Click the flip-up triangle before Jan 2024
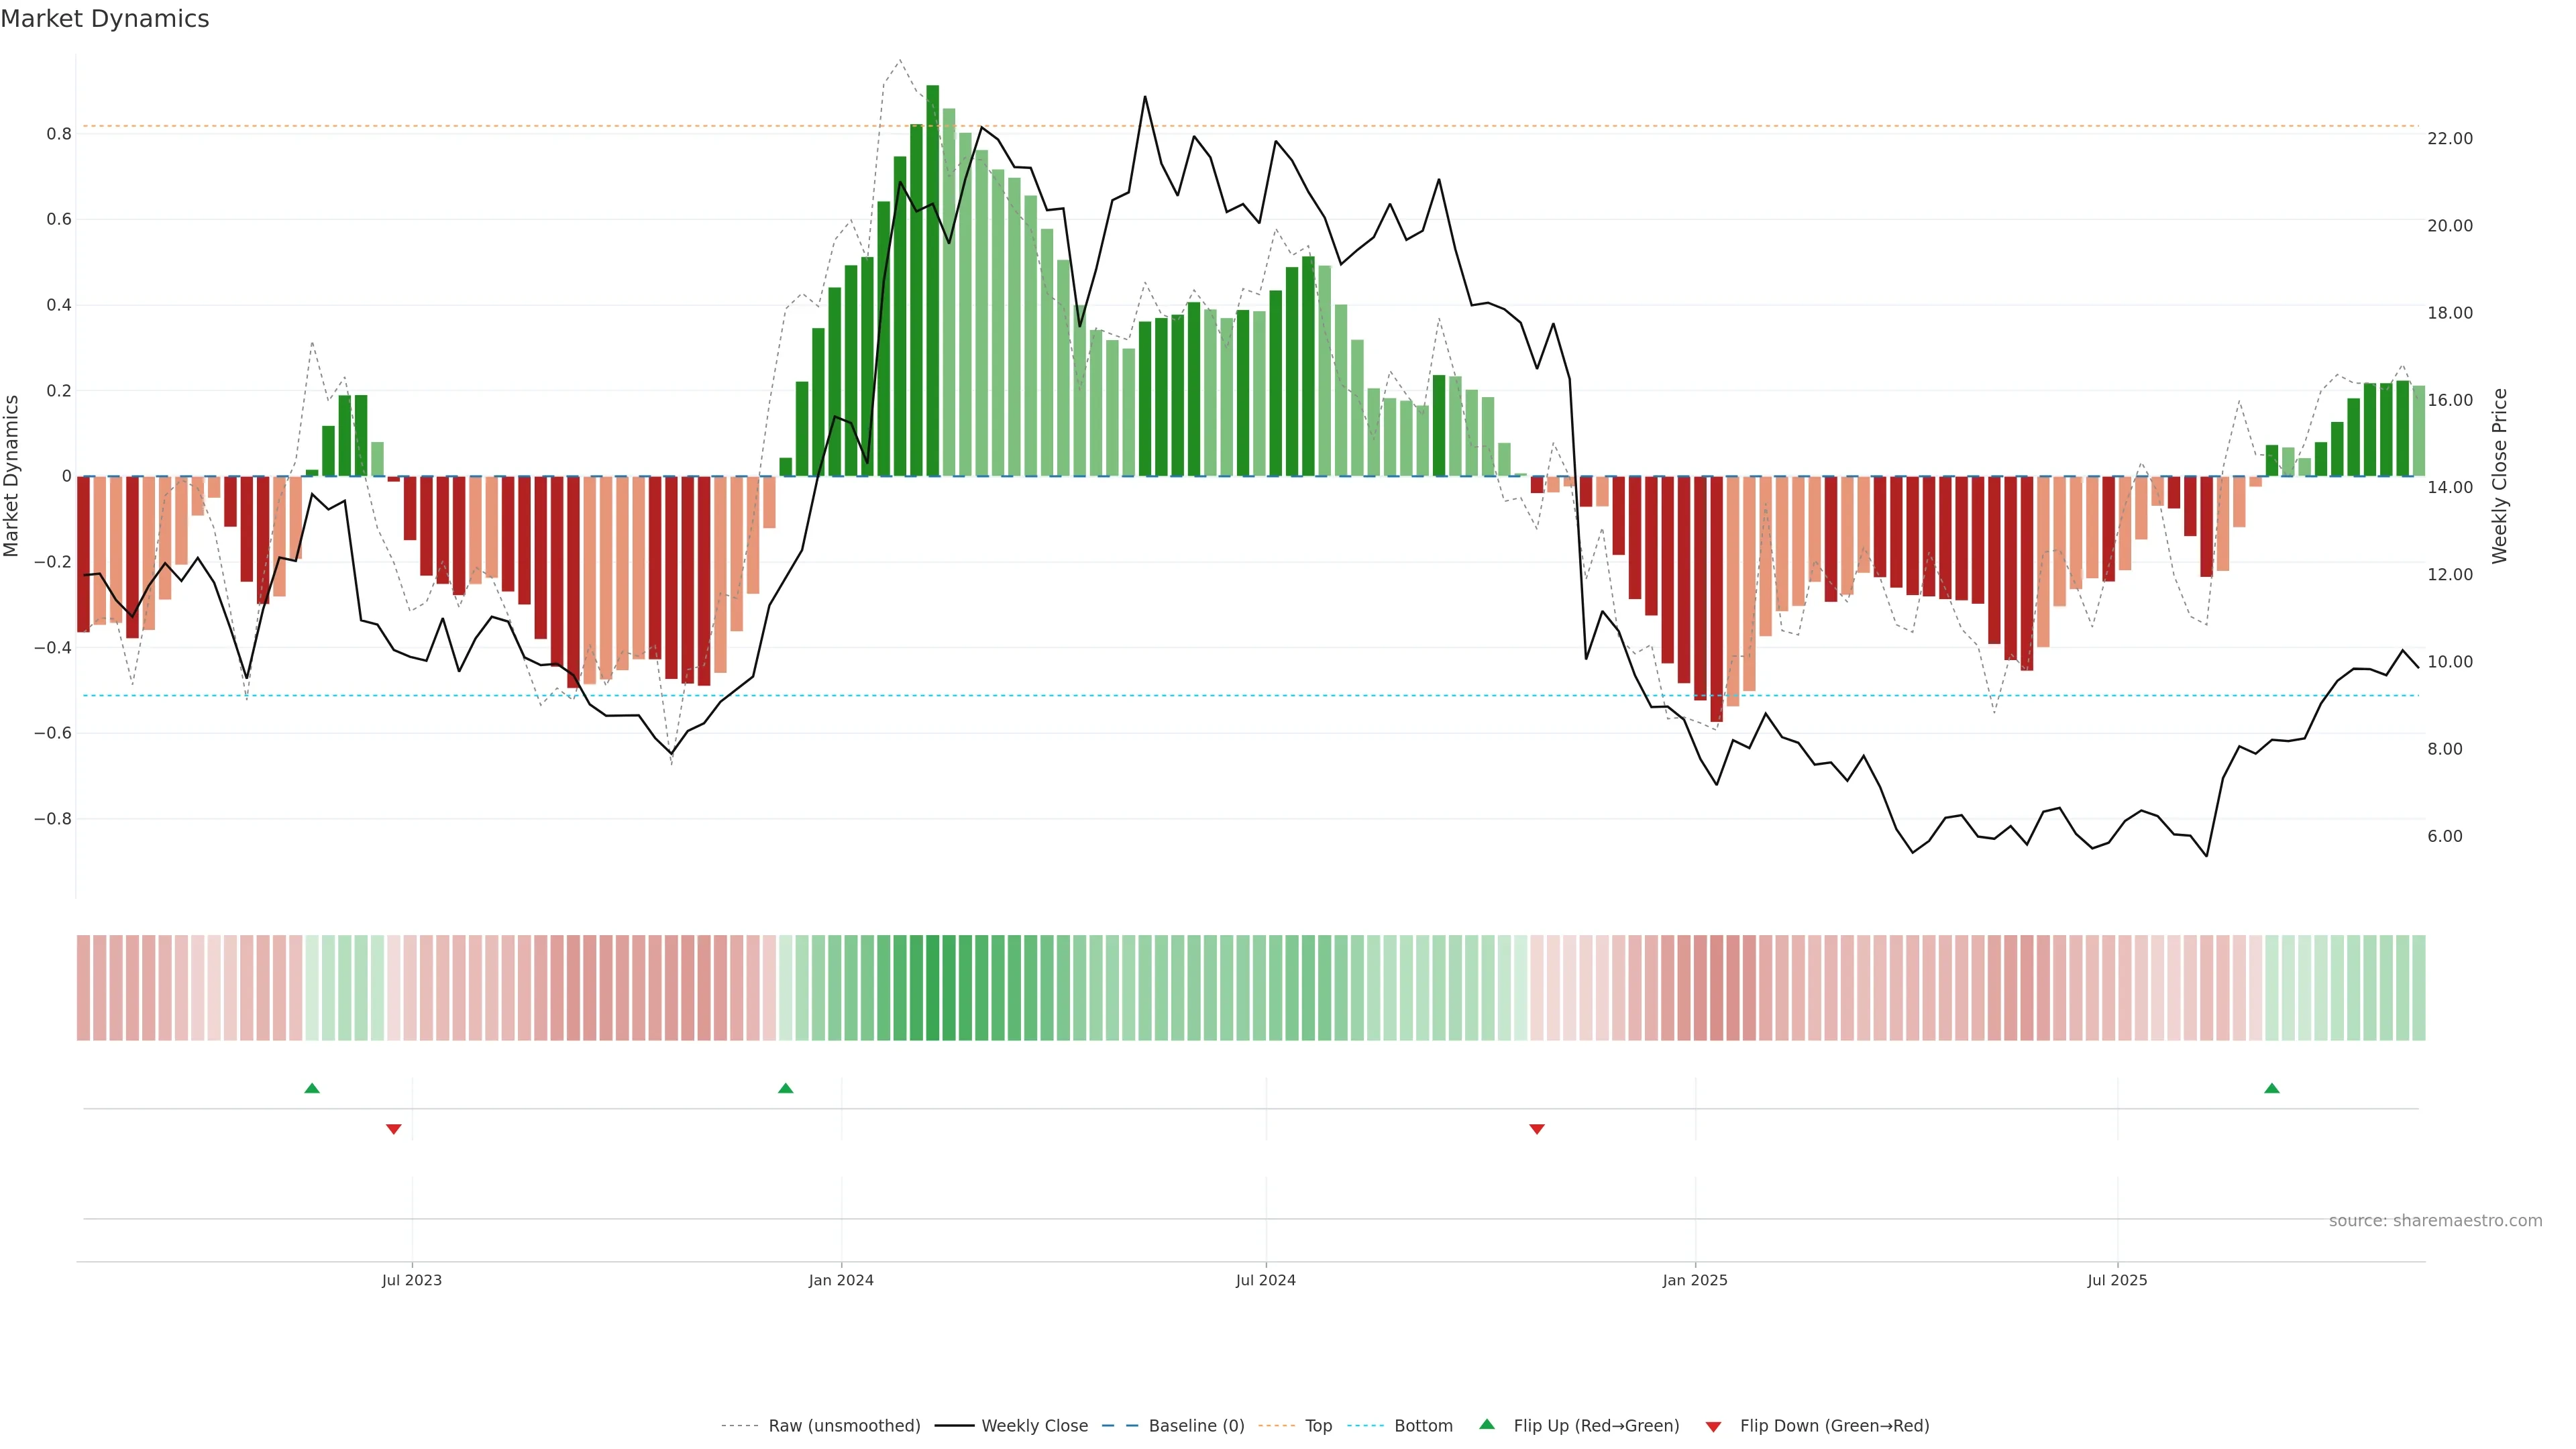2576x1449 pixels. tap(785, 1088)
